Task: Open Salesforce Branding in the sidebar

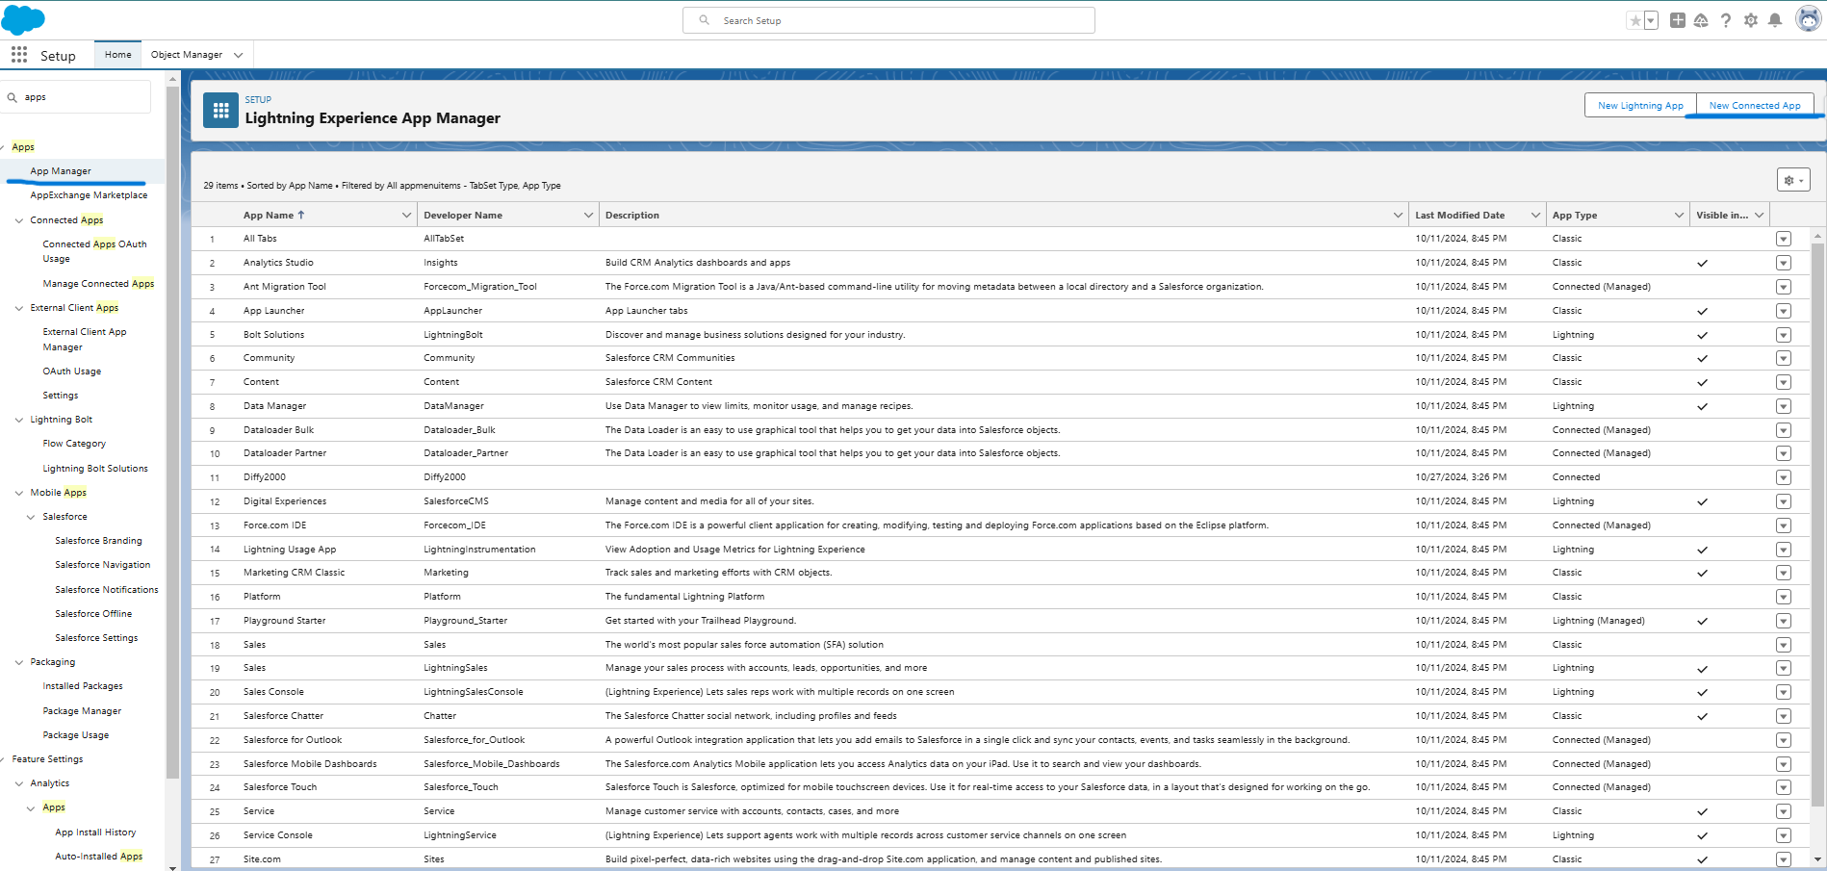Action: tap(98, 541)
